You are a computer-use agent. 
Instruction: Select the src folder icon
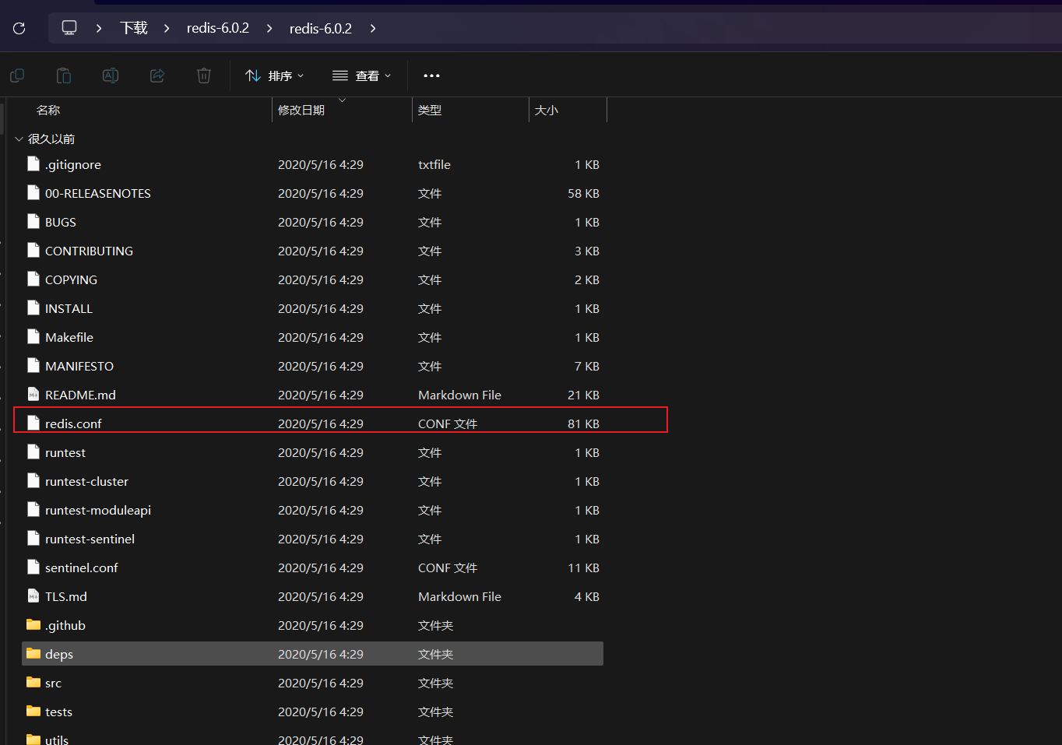(33, 682)
